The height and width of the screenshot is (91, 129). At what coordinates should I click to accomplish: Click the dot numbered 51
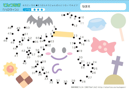pos(23,35)
